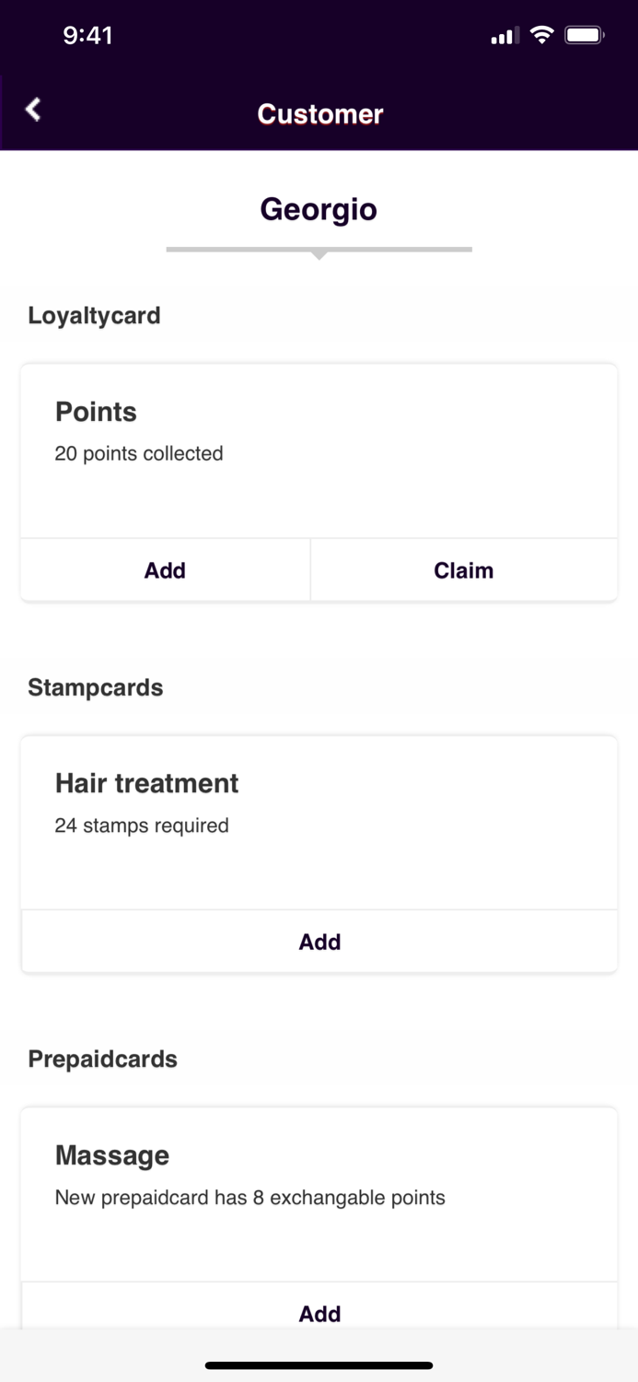Open the Prepaidcards section header
The image size is (638, 1382).
[102, 1059]
